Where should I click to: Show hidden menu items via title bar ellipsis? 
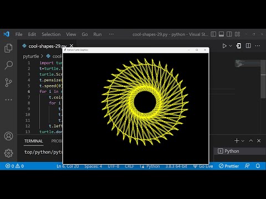coord(111,34)
